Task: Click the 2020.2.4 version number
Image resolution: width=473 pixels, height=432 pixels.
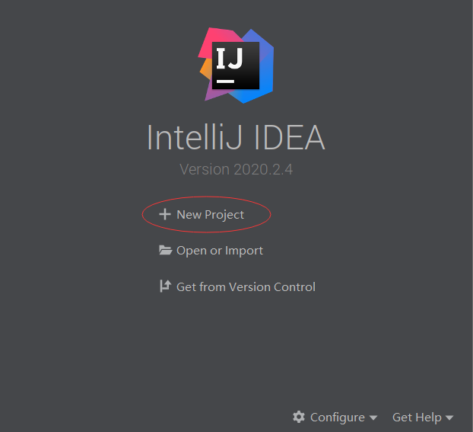Action: (262, 169)
